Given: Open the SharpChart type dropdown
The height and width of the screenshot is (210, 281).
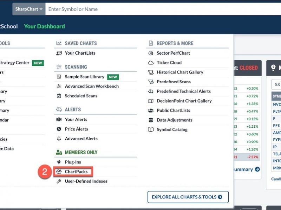Looking at the screenshot, I should pos(29,9).
